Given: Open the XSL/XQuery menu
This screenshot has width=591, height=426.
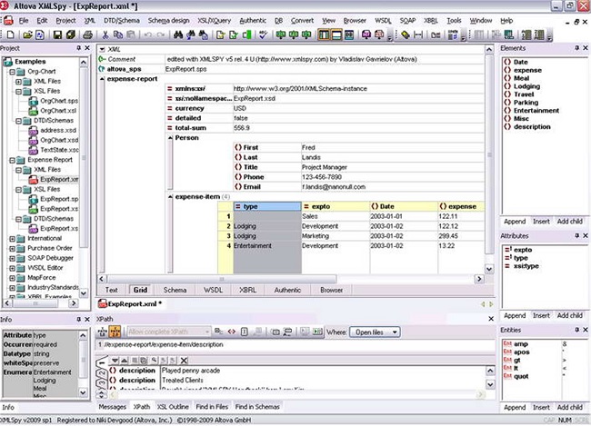Looking at the screenshot, I should [214, 21].
